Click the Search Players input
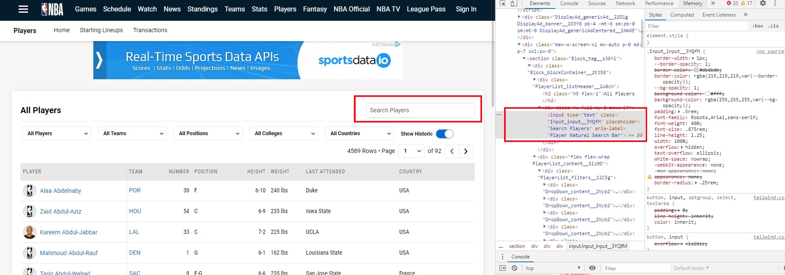Viewport: 785px width, 275px height. coord(420,110)
